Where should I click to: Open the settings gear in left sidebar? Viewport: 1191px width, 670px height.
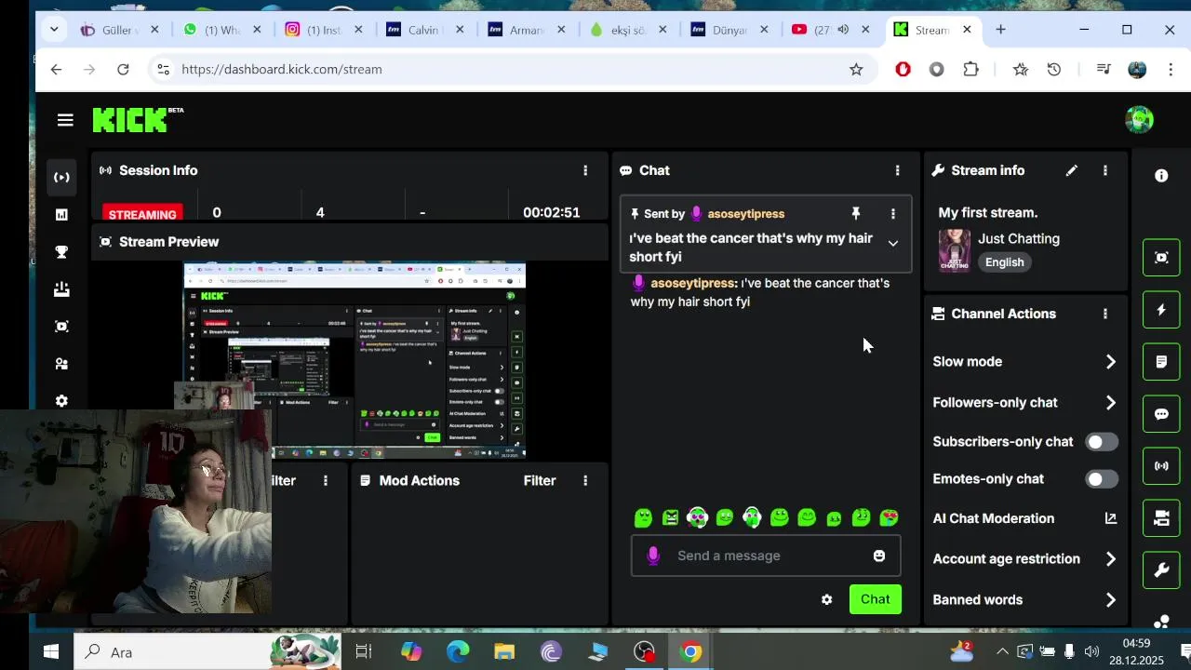tap(61, 401)
